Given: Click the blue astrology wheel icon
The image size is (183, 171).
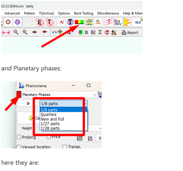Looking at the screenshot, I should pyautogui.click(x=18, y=22).
